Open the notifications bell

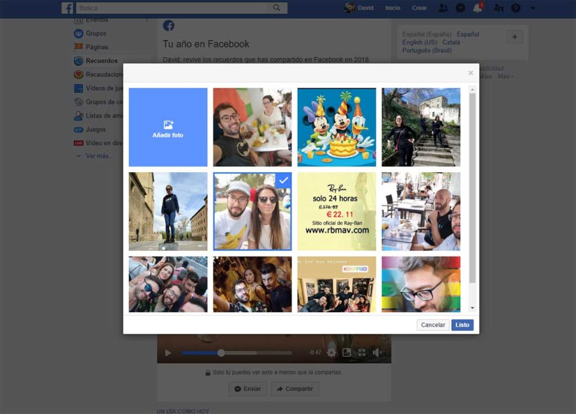[x=478, y=8]
